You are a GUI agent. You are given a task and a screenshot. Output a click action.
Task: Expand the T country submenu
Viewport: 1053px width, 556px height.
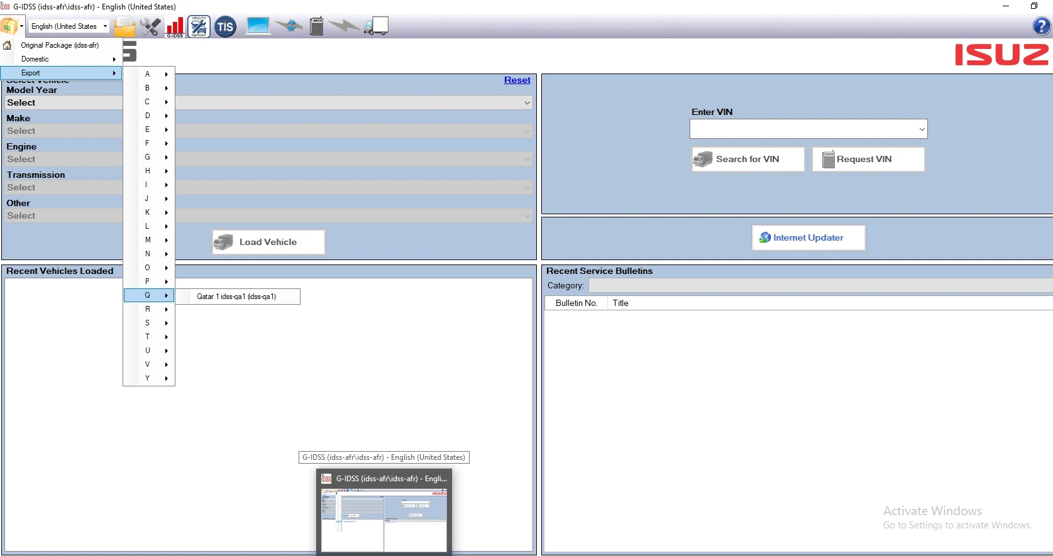149,337
